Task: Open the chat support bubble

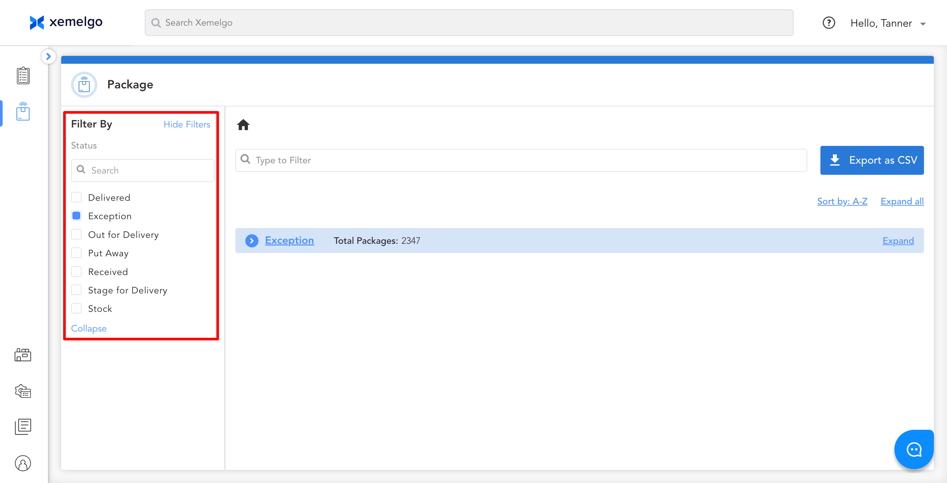Action: click(x=913, y=449)
